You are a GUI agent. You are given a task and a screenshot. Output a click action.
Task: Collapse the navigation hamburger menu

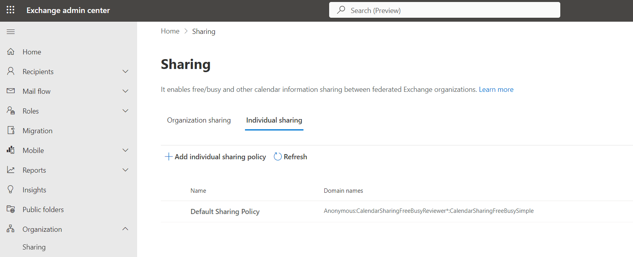(11, 32)
